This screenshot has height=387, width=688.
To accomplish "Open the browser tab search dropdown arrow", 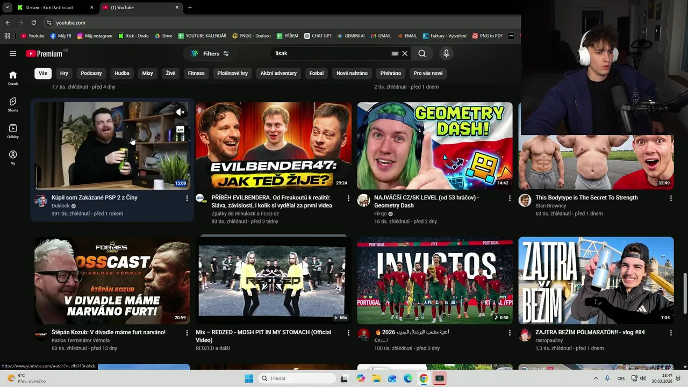I will (7, 8).
